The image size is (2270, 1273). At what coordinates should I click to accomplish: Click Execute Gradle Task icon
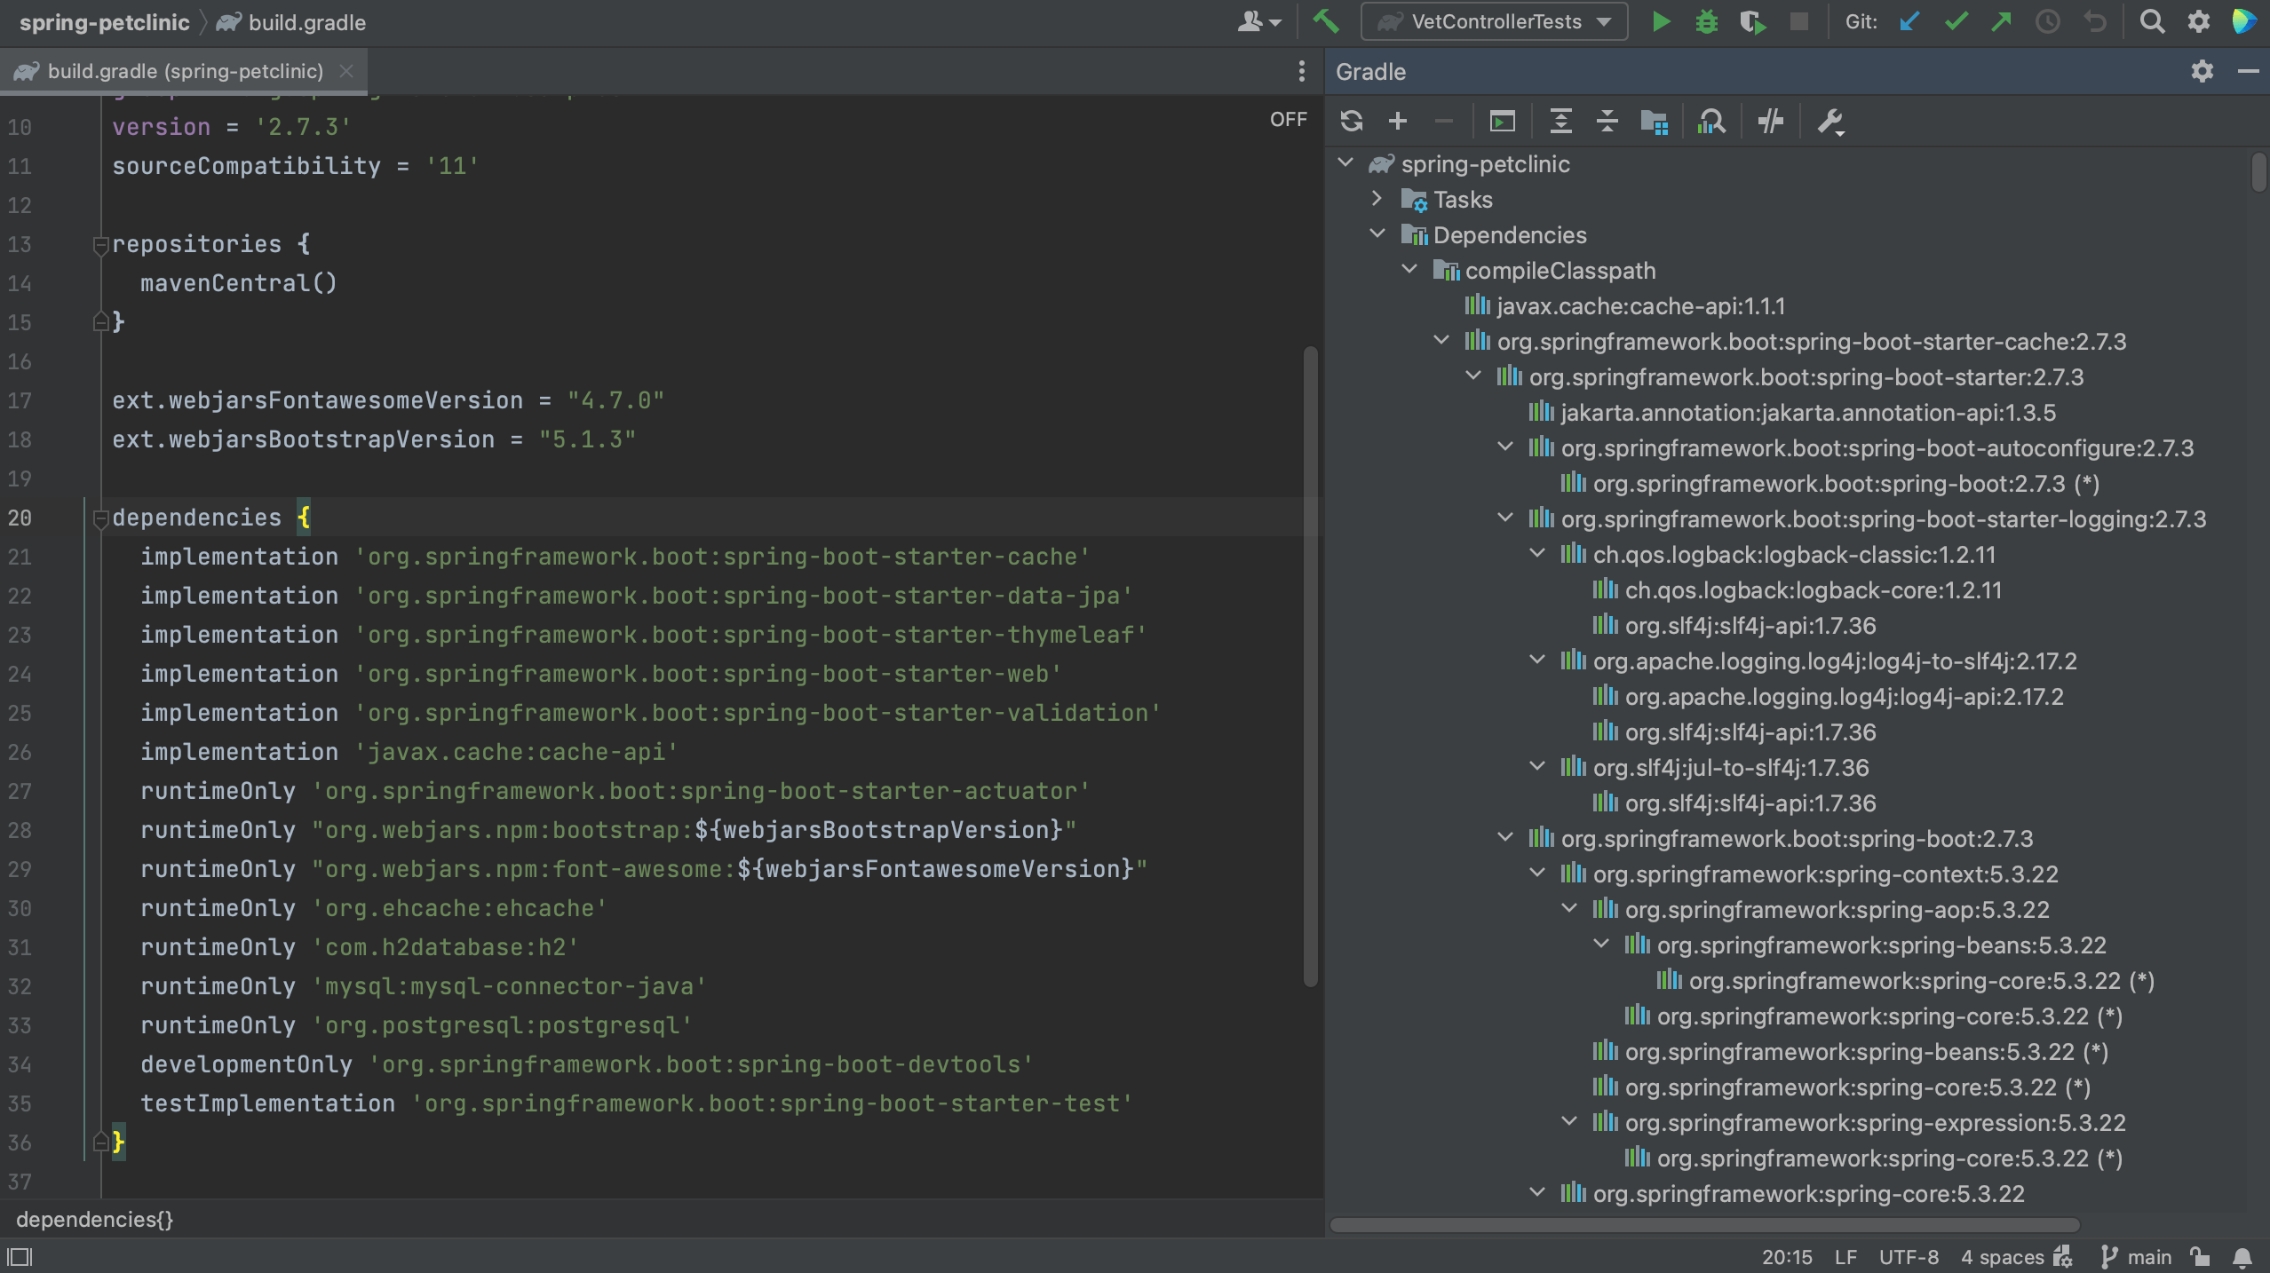click(x=1502, y=121)
